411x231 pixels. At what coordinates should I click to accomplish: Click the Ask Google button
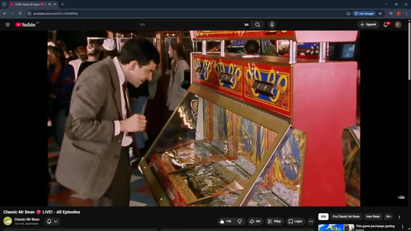[364, 13]
